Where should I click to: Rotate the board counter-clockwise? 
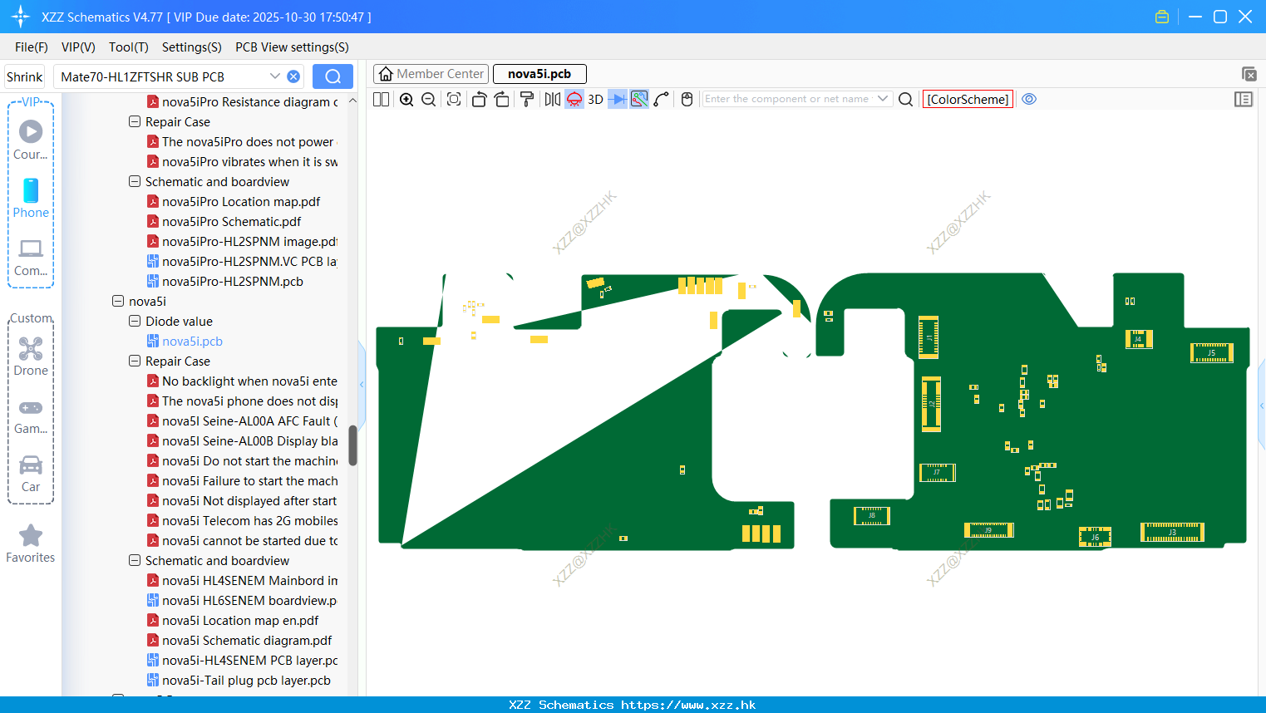coord(479,99)
